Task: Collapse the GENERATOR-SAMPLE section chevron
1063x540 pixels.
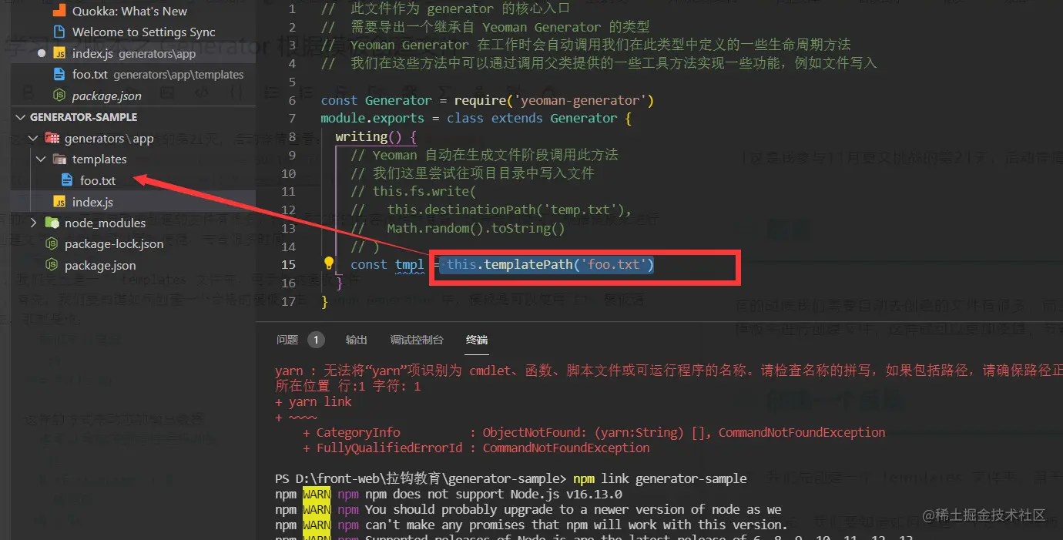Action: (x=22, y=117)
